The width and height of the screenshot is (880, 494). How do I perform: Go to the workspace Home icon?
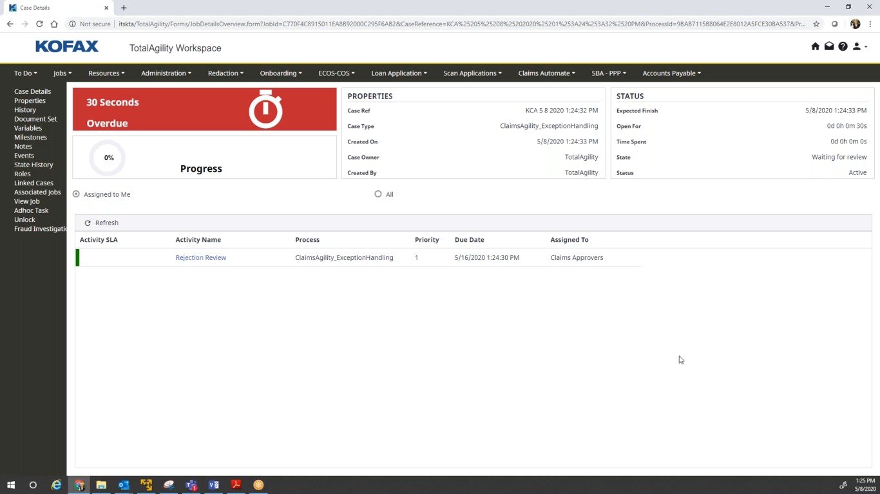[815, 46]
